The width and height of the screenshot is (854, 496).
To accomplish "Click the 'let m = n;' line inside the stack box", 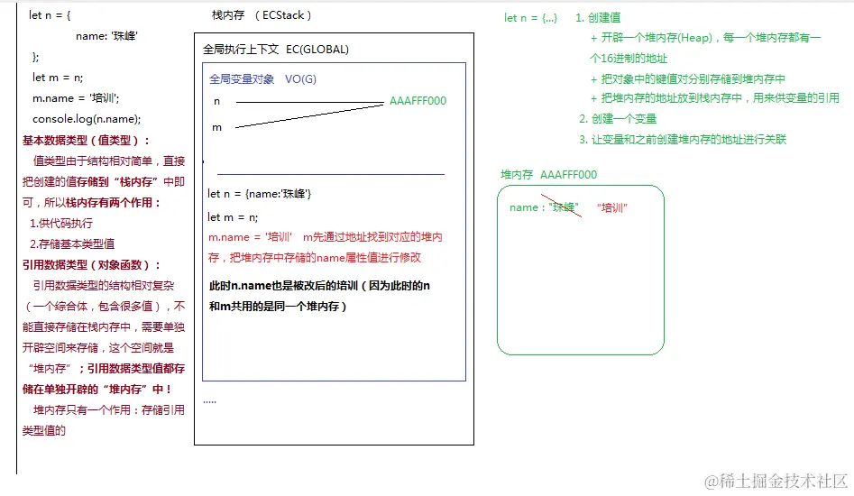I will (233, 216).
